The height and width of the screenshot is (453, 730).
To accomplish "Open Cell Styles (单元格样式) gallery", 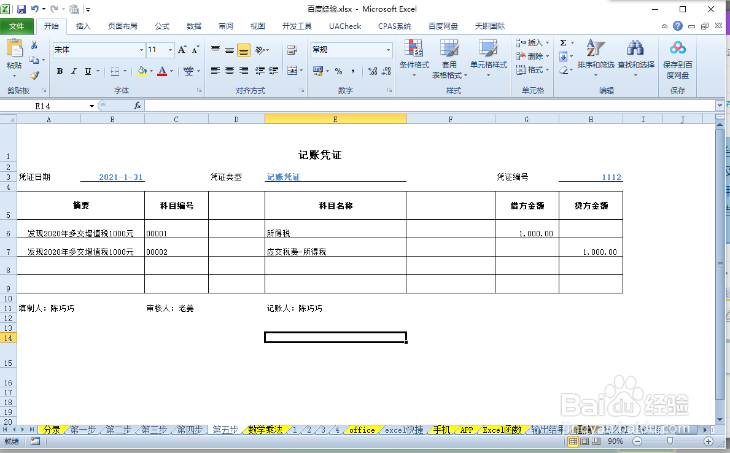I will [488, 58].
